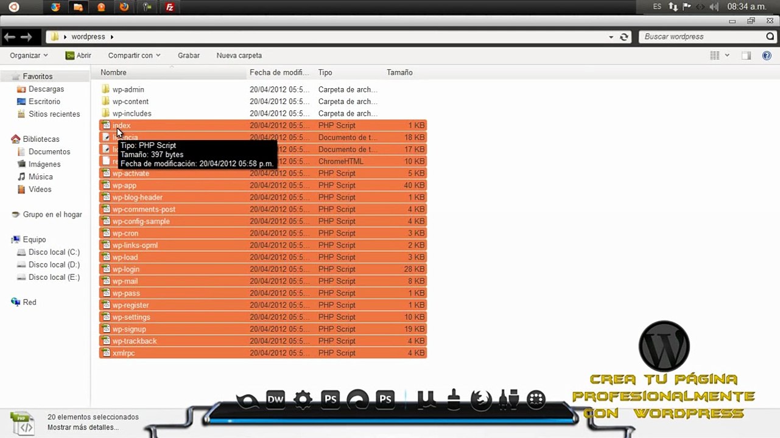
Task: Refresh the wordpress folder view
Action: [624, 37]
